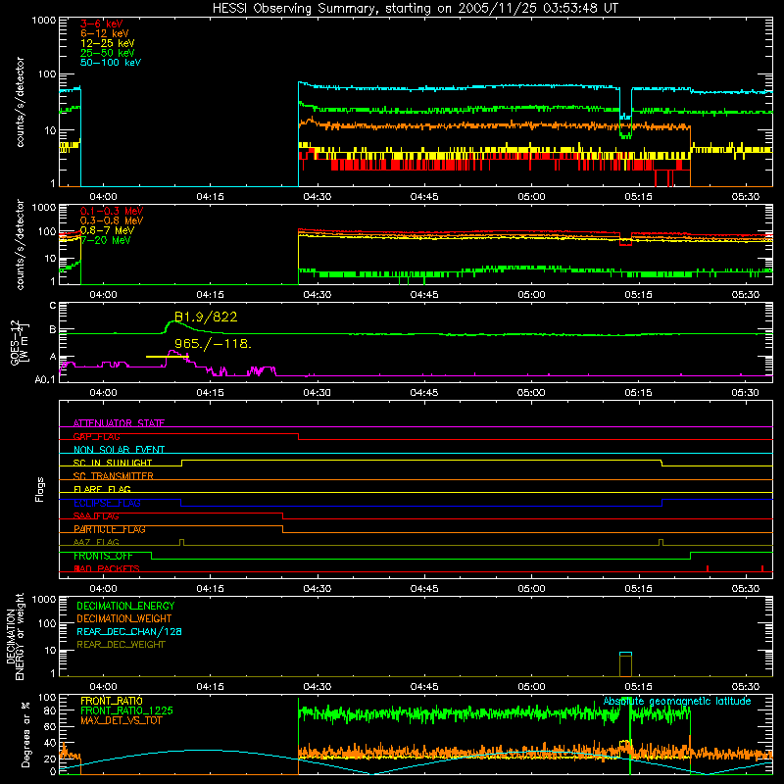The height and width of the screenshot is (784, 784).
Task: Click the 05:15 tick label under the decimation panel
Action: [x=638, y=687]
